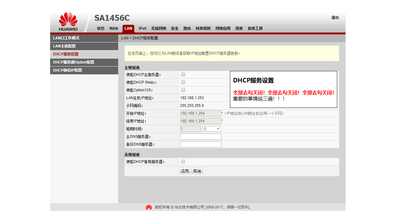The width and height of the screenshot is (396, 223).
Task: Open the 无线网络 wireless tab
Action: pos(158,28)
